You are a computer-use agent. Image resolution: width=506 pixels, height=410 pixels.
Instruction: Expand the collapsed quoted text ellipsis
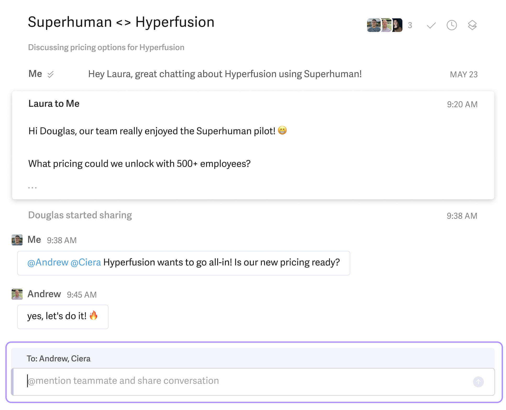tap(32, 188)
